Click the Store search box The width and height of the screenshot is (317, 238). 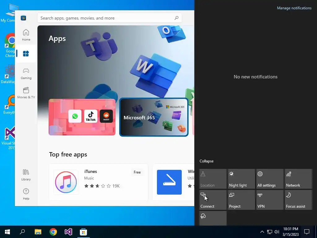109,18
